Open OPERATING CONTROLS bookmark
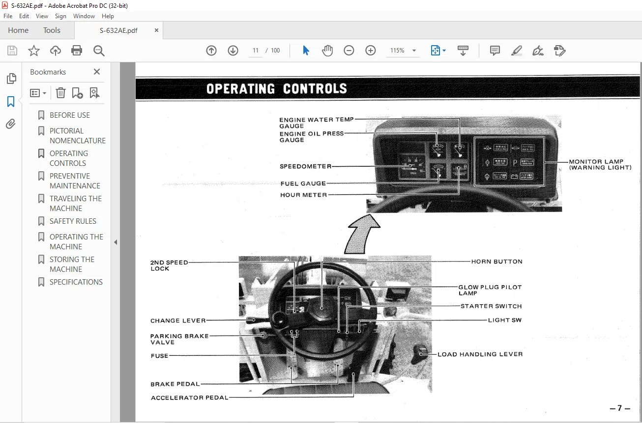Image resolution: width=642 pixels, height=423 pixels. pyautogui.click(x=69, y=158)
